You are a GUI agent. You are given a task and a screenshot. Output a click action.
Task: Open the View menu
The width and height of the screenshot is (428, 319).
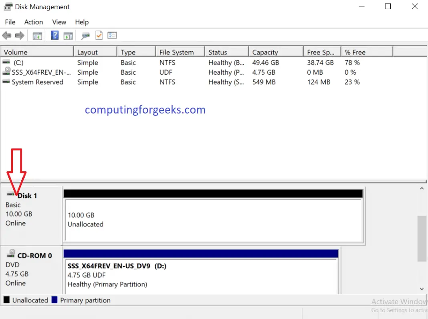(x=59, y=22)
